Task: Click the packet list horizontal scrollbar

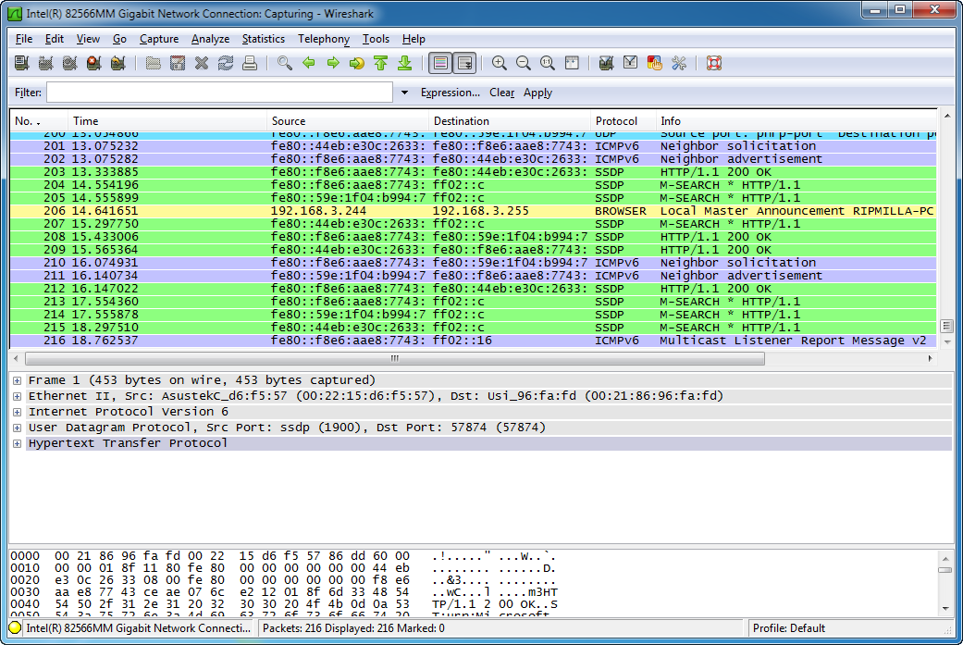Action: [395, 358]
